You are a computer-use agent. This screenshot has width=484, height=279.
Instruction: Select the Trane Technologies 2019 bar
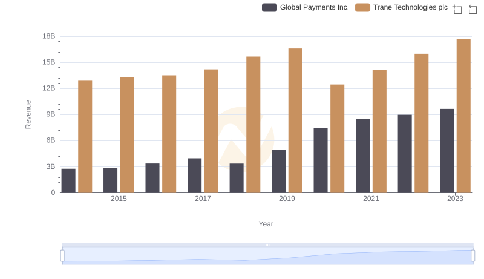coord(295,120)
